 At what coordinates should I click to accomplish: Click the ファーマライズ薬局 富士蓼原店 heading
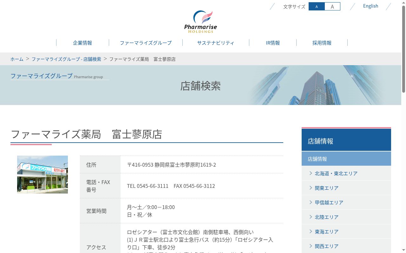(86, 134)
